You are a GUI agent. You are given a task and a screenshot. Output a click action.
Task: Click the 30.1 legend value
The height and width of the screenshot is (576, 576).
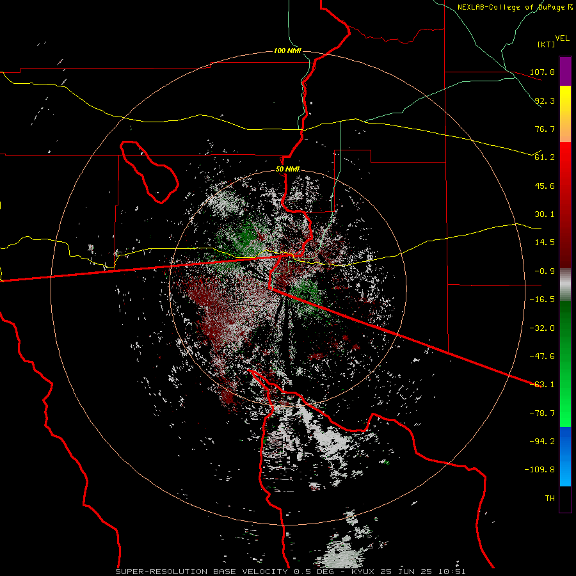click(x=545, y=214)
